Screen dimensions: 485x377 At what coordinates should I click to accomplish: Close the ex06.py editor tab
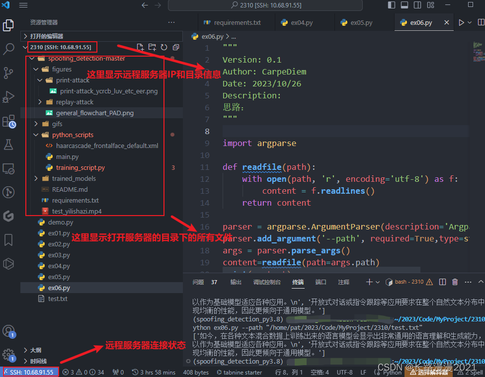pos(446,22)
